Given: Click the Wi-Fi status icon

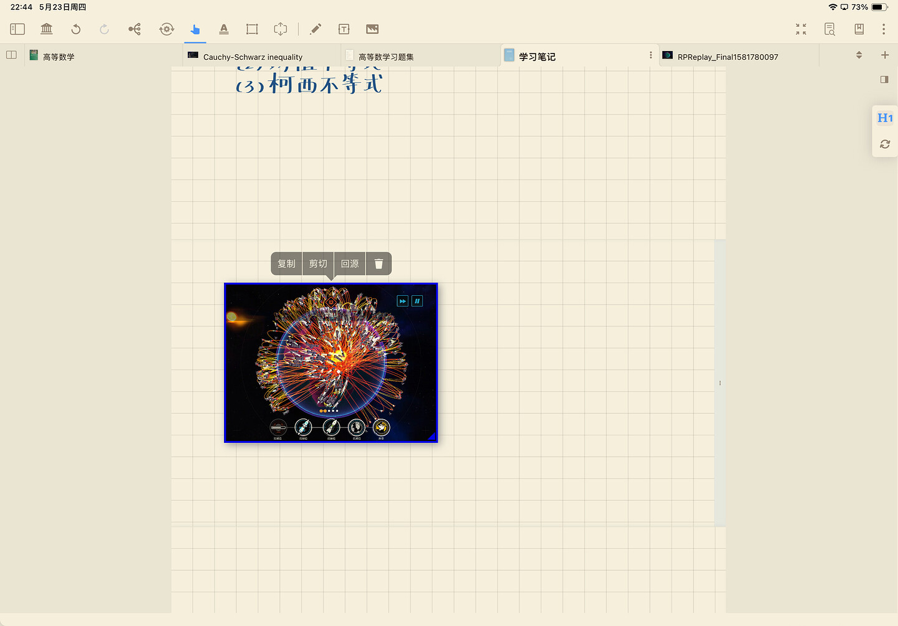Looking at the screenshot, I should coord(833,7).
